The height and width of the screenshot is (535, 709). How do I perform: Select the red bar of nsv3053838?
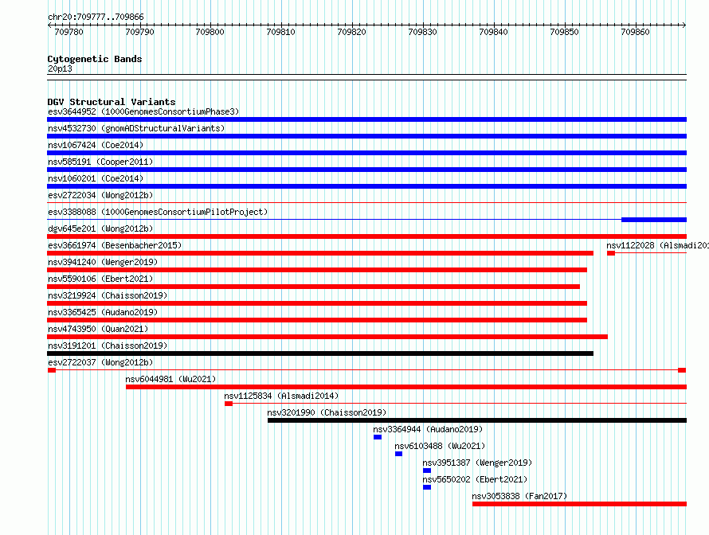coord(580,504)
